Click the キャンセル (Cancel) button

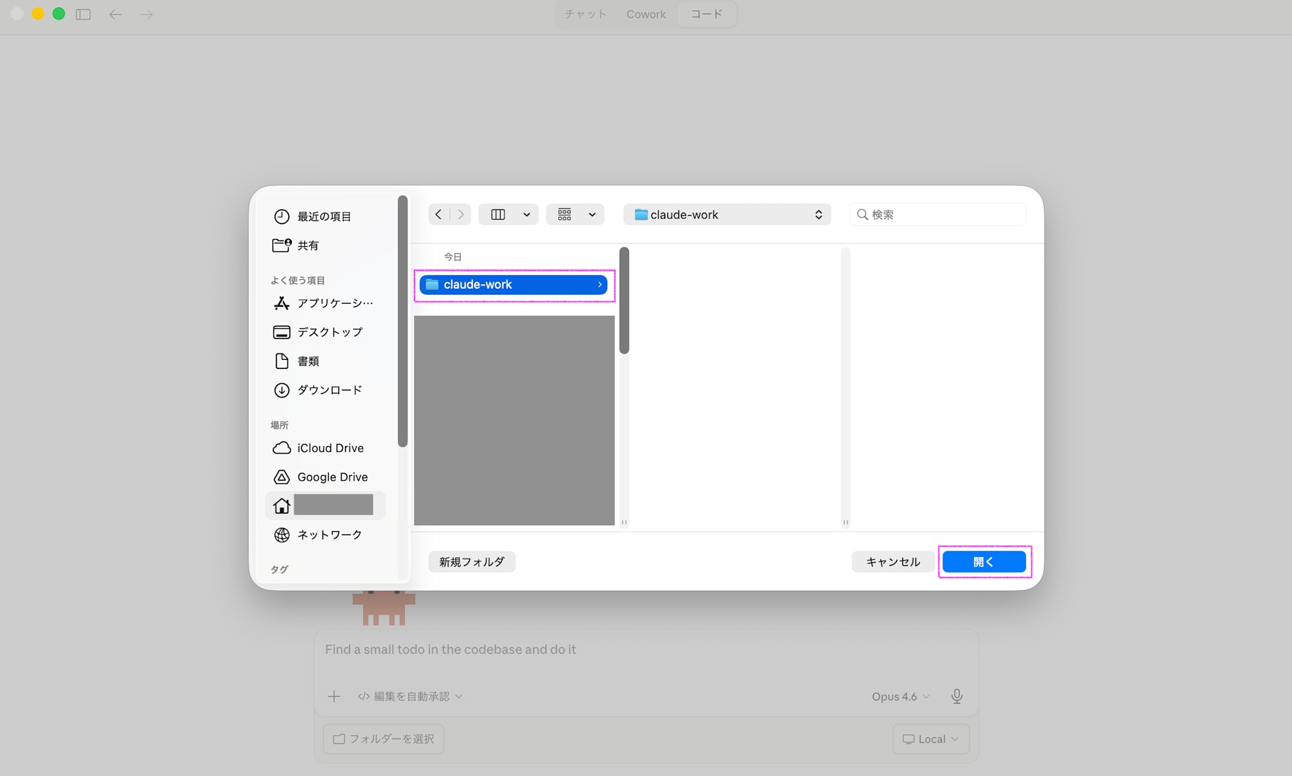892,561
